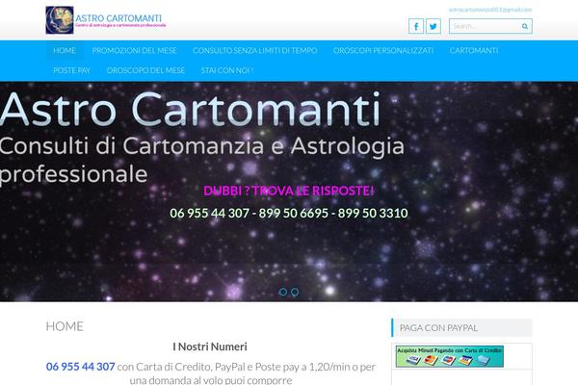
Task: Open the Facebook social icon
Action: [417, 26]
